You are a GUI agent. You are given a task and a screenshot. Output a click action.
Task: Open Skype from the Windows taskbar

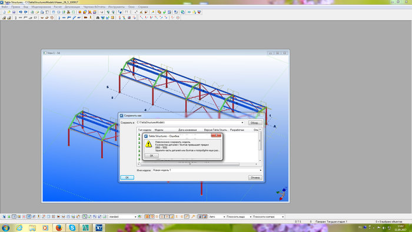coord(72,227)
